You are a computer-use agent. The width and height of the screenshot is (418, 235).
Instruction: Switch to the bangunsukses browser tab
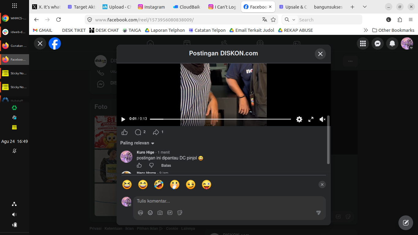[x=328, y=7]
